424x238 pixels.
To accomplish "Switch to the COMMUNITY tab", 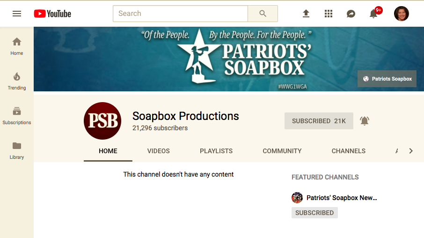I will [282, 151].
